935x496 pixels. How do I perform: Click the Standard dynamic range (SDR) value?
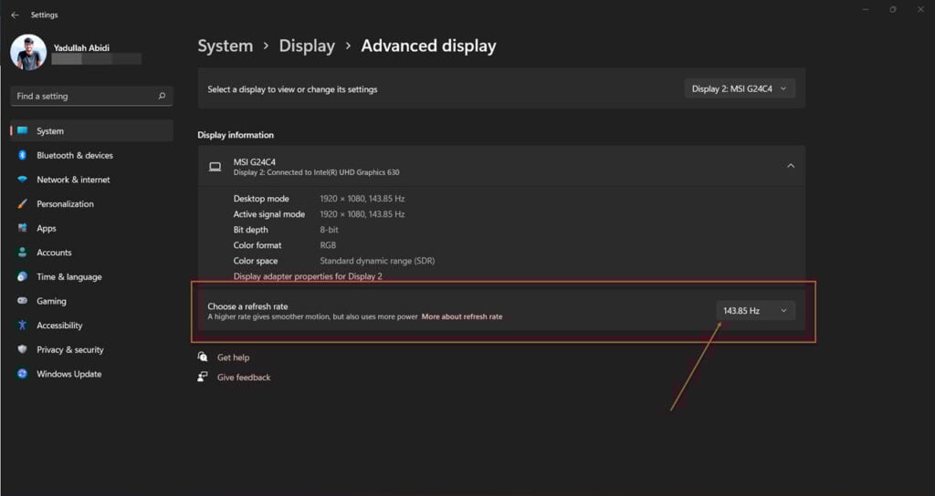pyautogui.click(x=377, y=261)
